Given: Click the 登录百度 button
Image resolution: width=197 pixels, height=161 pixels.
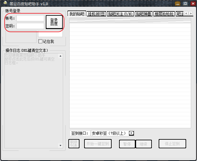Looking at the screenshot, I should pyautogui.click(x=54, y=22).
